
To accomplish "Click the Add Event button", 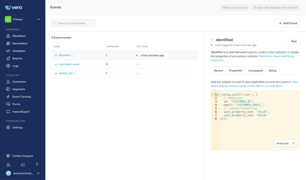I will coord(288,23).
